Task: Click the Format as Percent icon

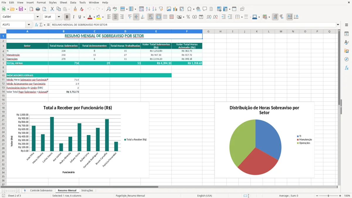Action: pos(188,17)
